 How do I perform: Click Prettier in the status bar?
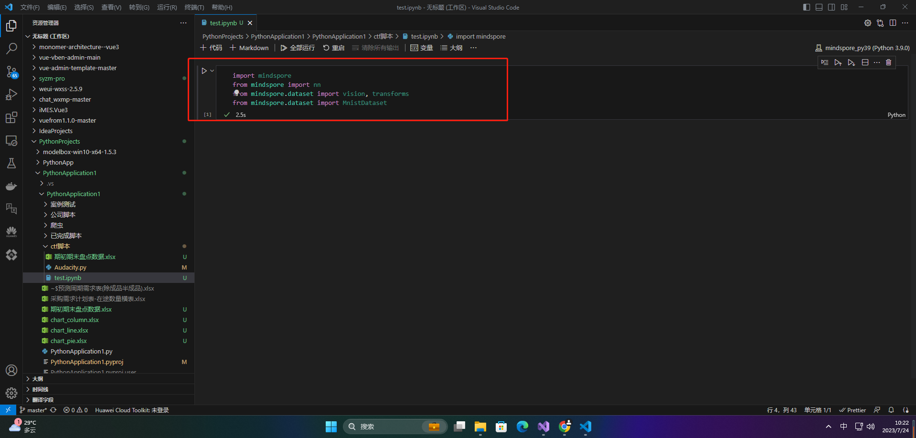click(852, 410)
